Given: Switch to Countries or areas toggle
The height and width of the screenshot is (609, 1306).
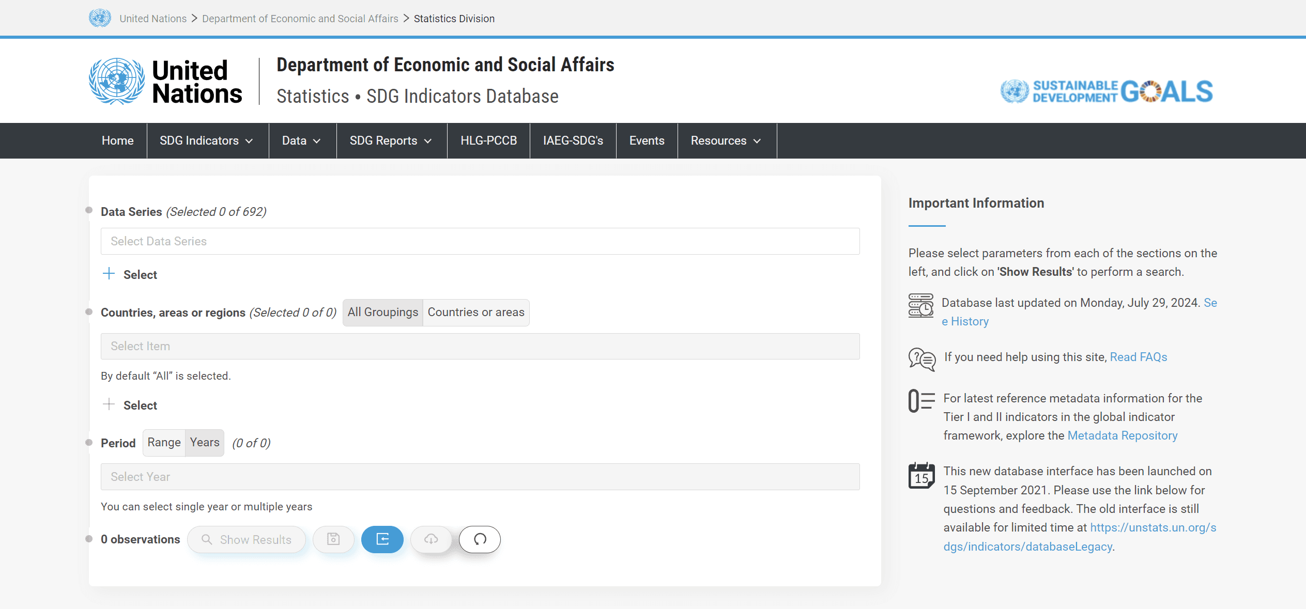Looking at the screenshot, I should point(475,313).
